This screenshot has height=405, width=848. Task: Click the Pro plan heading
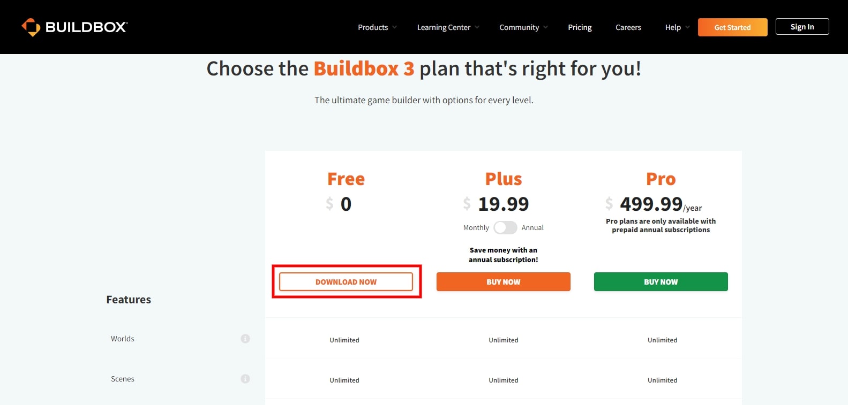661,179
